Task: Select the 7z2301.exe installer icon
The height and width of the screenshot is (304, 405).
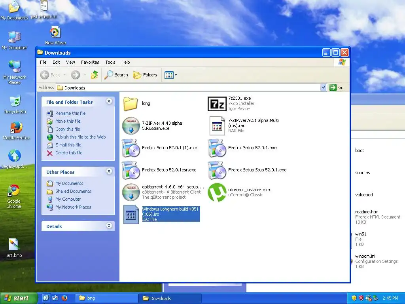Action: (x=217, y=104)
